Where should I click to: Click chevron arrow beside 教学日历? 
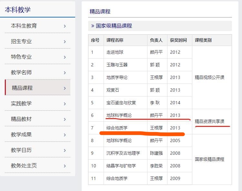click(65, 150)
